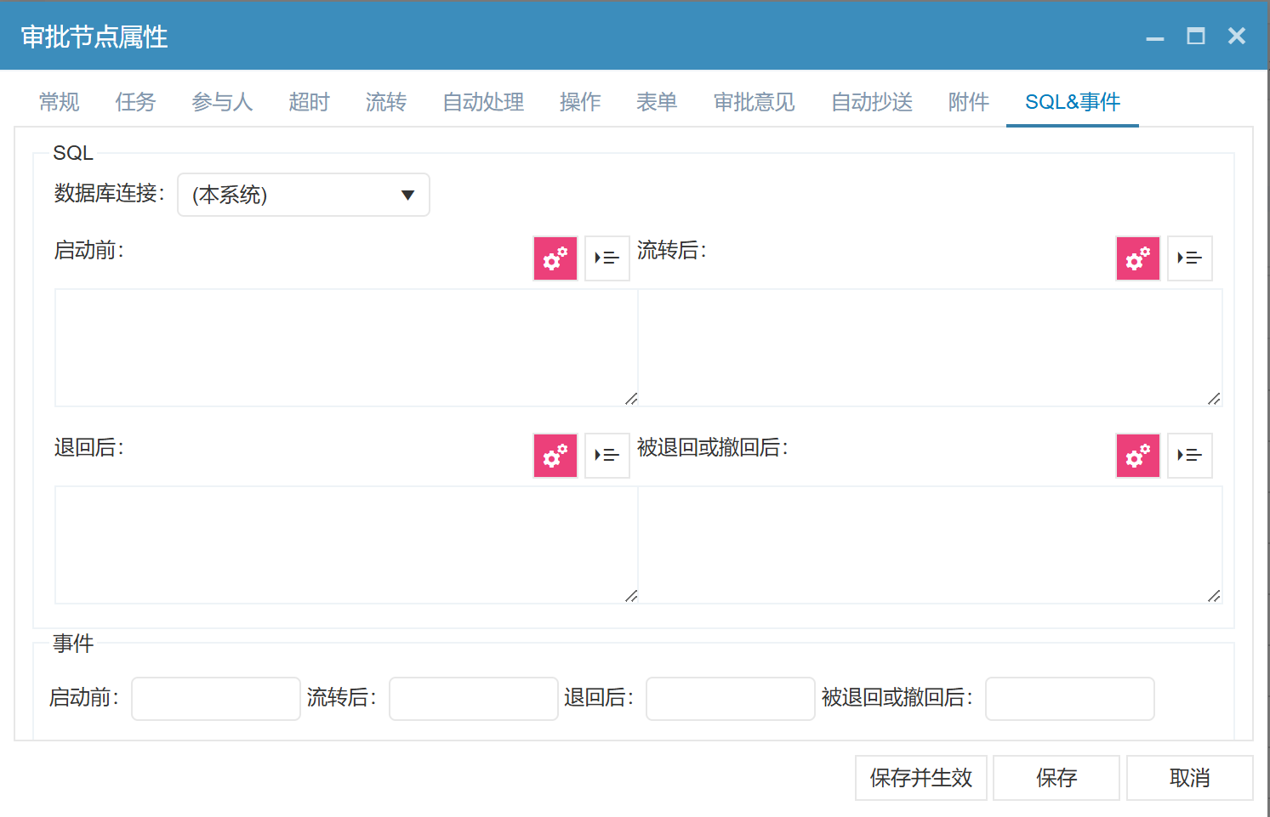Focus the 启动前 SQL text area
This screenshot has width=1270, height=817.
pos(345,348)
